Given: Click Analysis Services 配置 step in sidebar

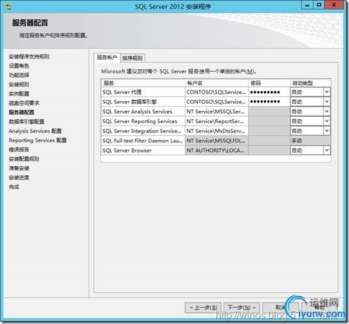Looking at the screenshot, I should [35, 131].
